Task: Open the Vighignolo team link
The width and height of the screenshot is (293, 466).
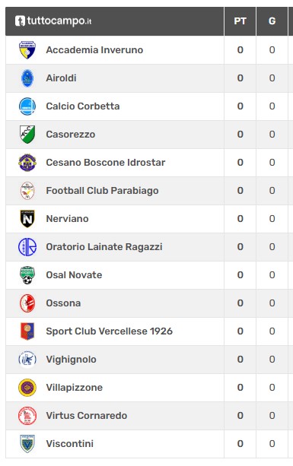Action: (71, 360)
